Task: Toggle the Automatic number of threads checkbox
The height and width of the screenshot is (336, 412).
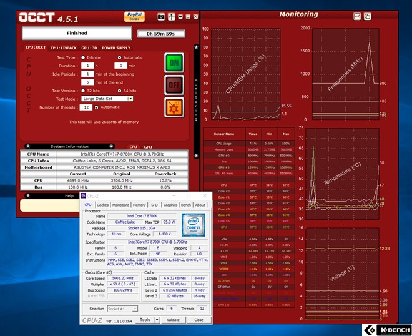Action: [x=96, y=107]
